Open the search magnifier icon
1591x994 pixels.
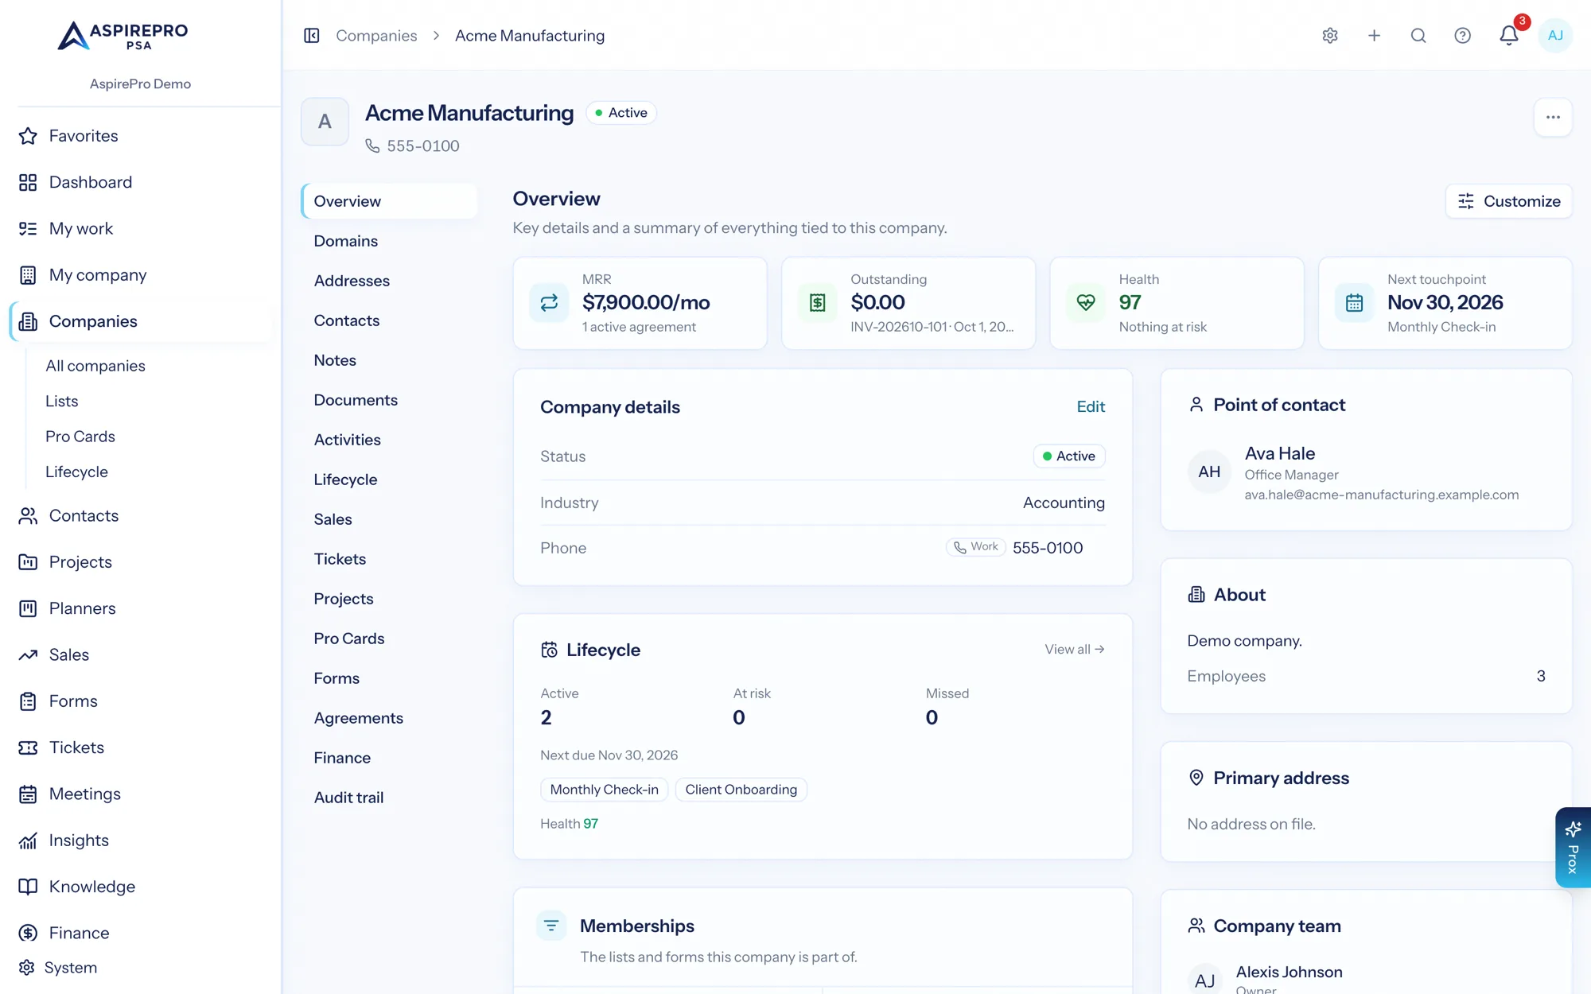[x=1418, y=36]
